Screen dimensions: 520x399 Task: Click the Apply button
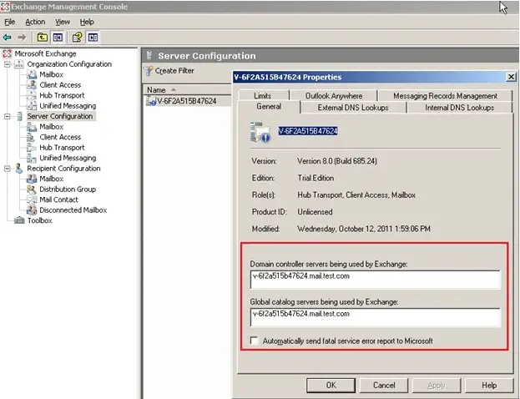pyautogui.click(x=437, y=385)
